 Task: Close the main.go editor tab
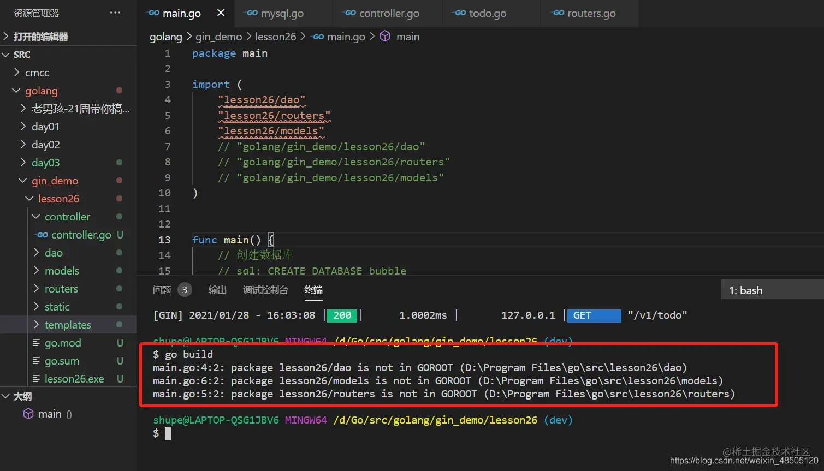pyautogui.click(x=221, y=13)
